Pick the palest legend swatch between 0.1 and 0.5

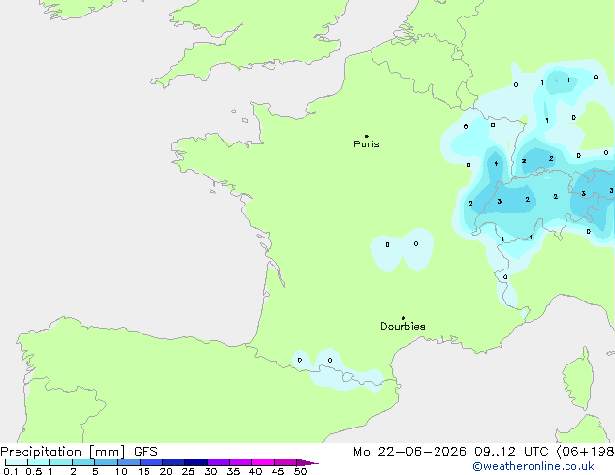pos(16,462)
